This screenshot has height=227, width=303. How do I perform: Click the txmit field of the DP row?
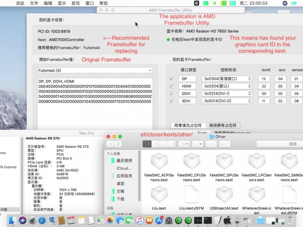coord(264,79)
